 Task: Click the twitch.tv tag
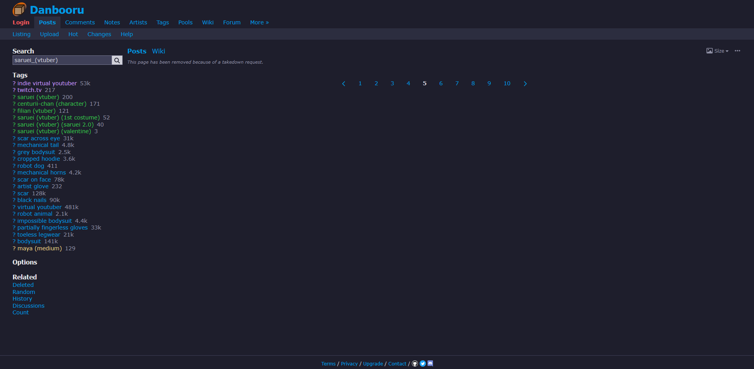(x=29, y=90)
